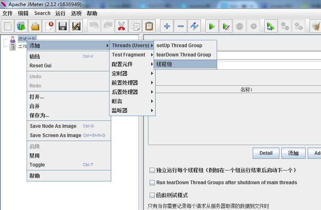Choose tearDown Thread Group
The image size is (321, 210).
pos(185,55)
